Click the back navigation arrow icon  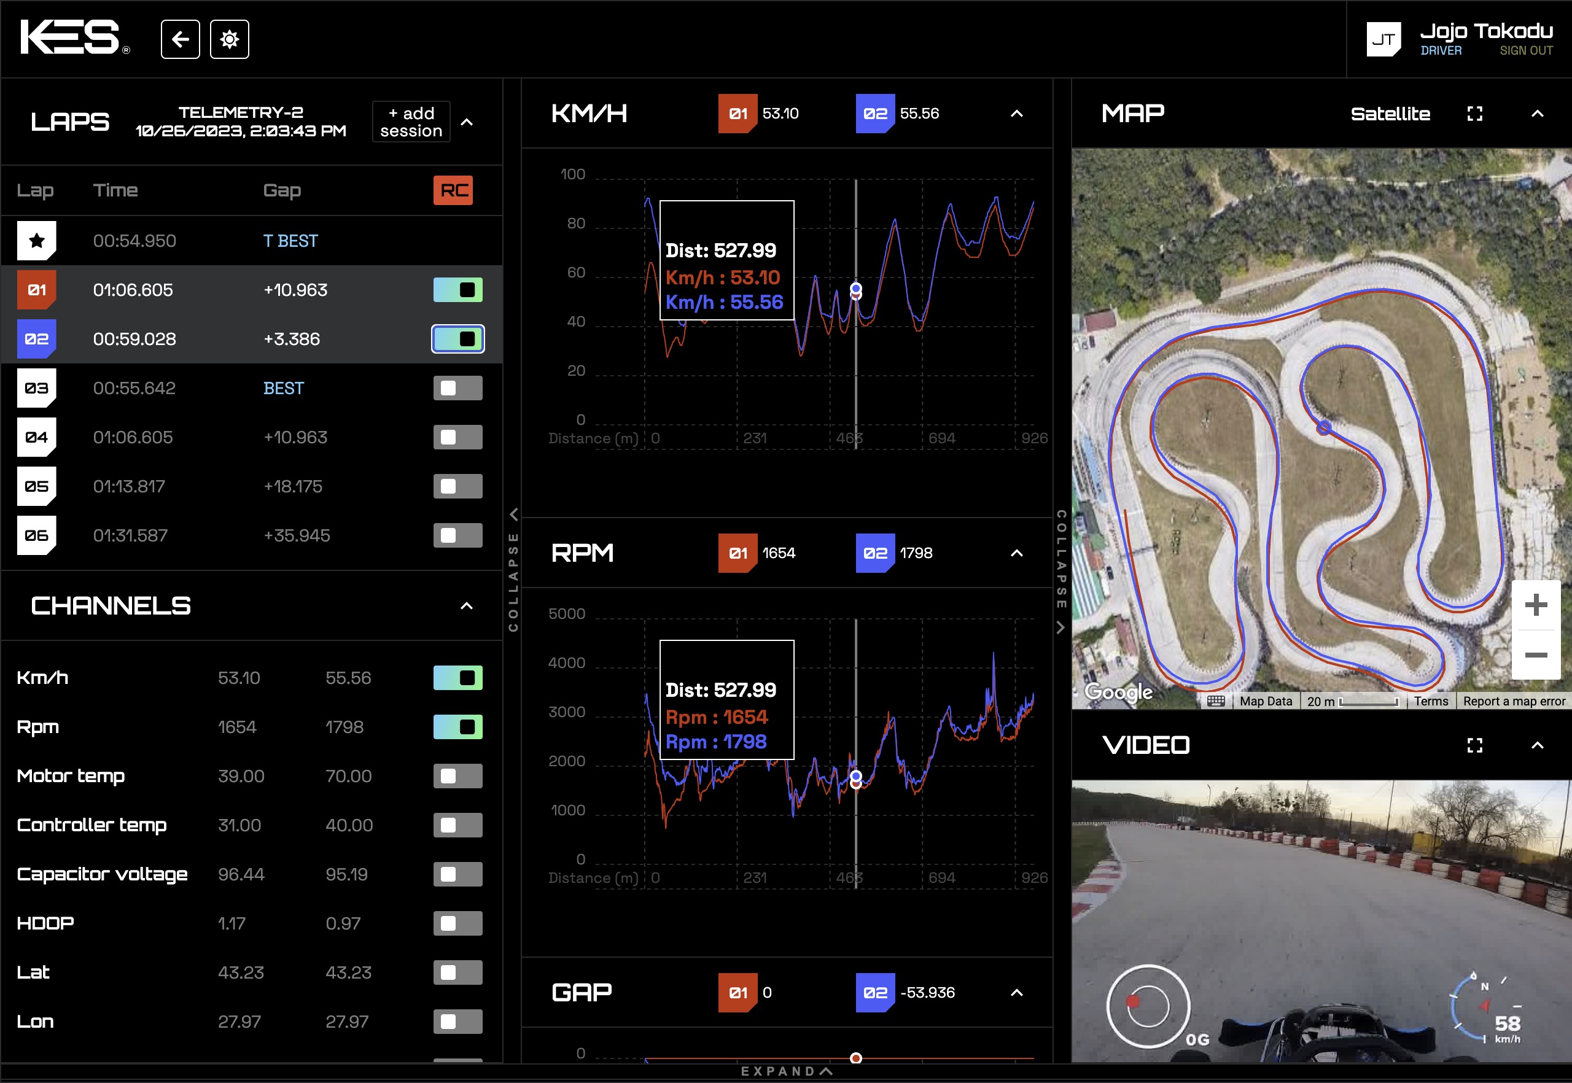182,39
